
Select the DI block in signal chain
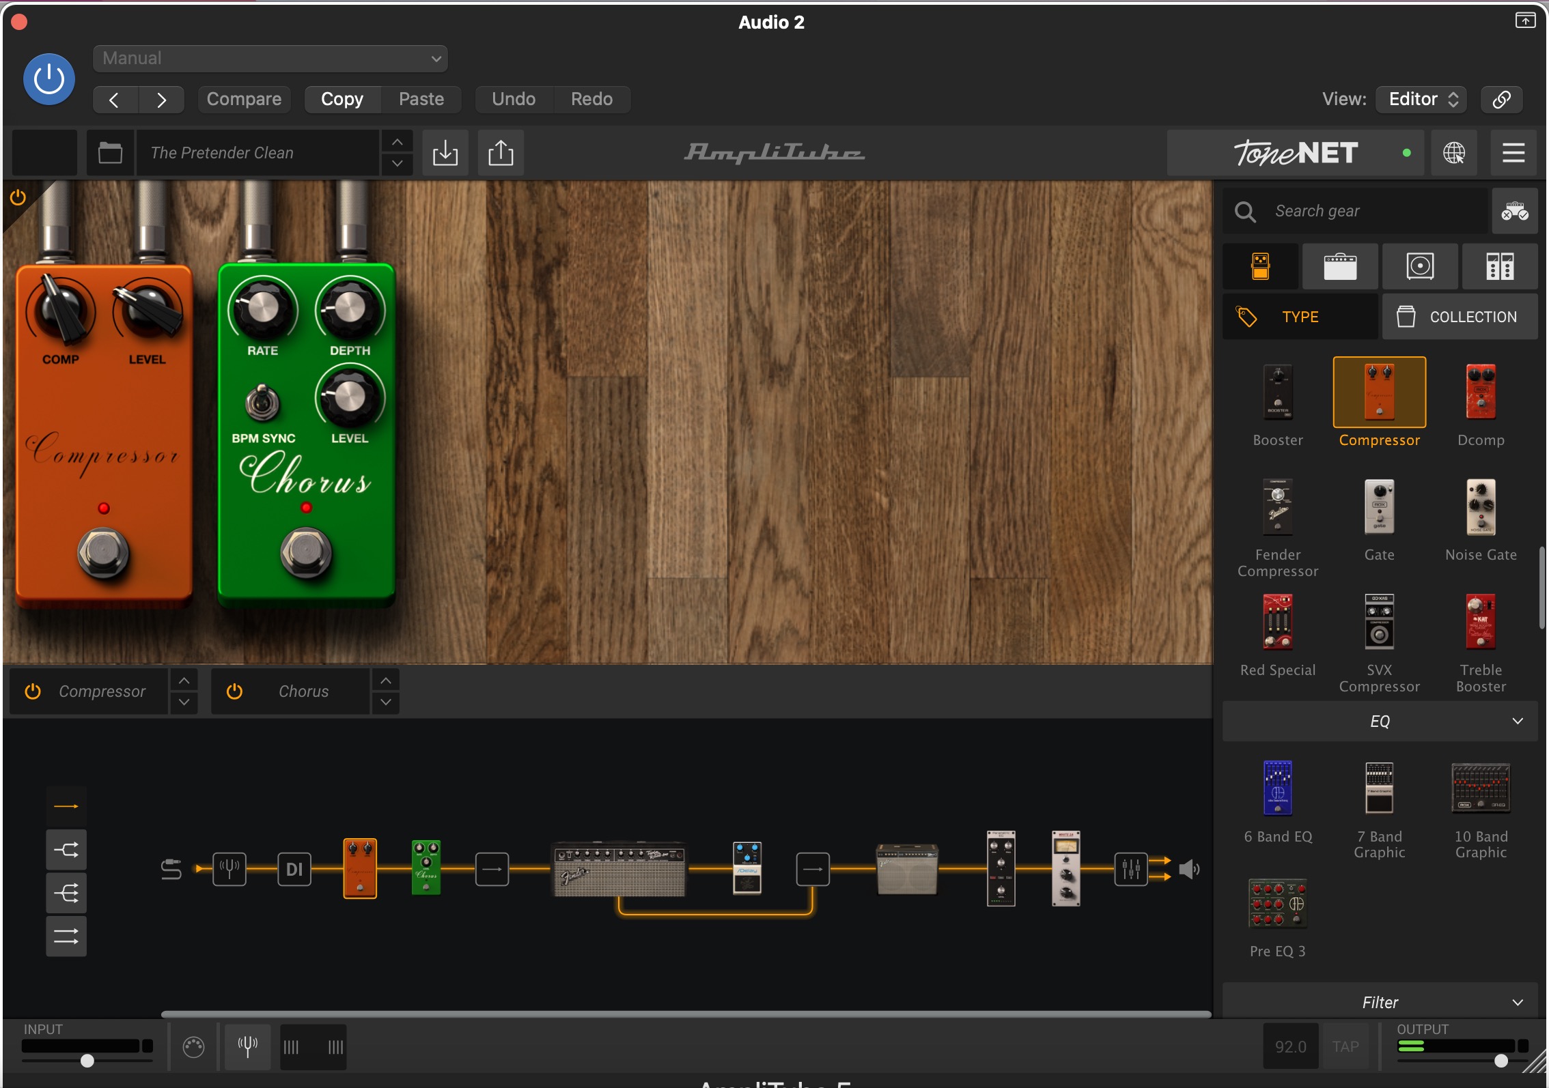(294, 869)
